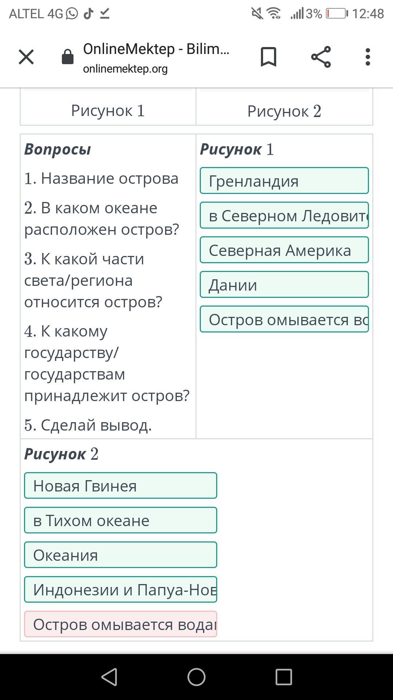This screenshot has height=700, width=393.
Task: Select the Дании answer box
Action: click(x=284, y=284)
